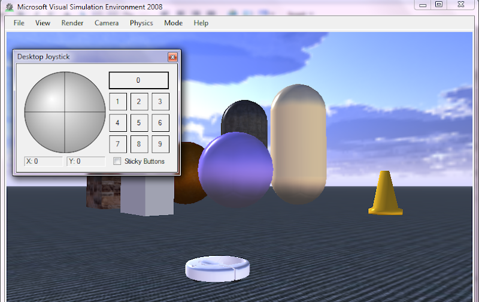Click joystick button 3
479x302 pixels.
click(160, 101)
